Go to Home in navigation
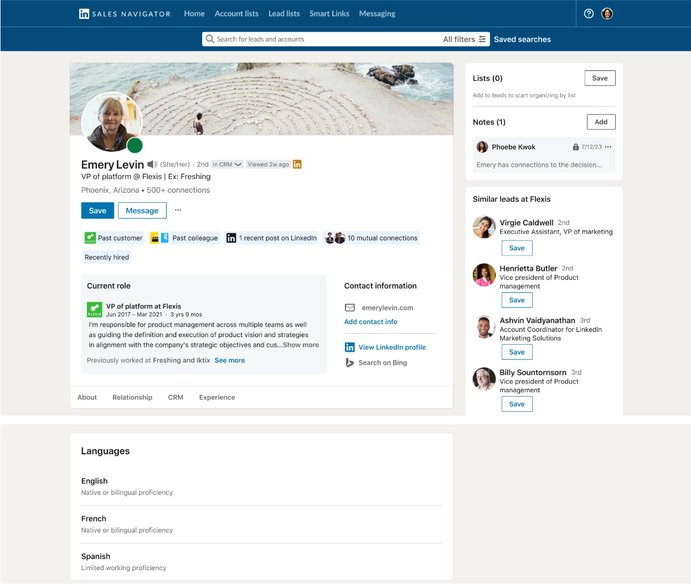 click(x=194, y=14)
